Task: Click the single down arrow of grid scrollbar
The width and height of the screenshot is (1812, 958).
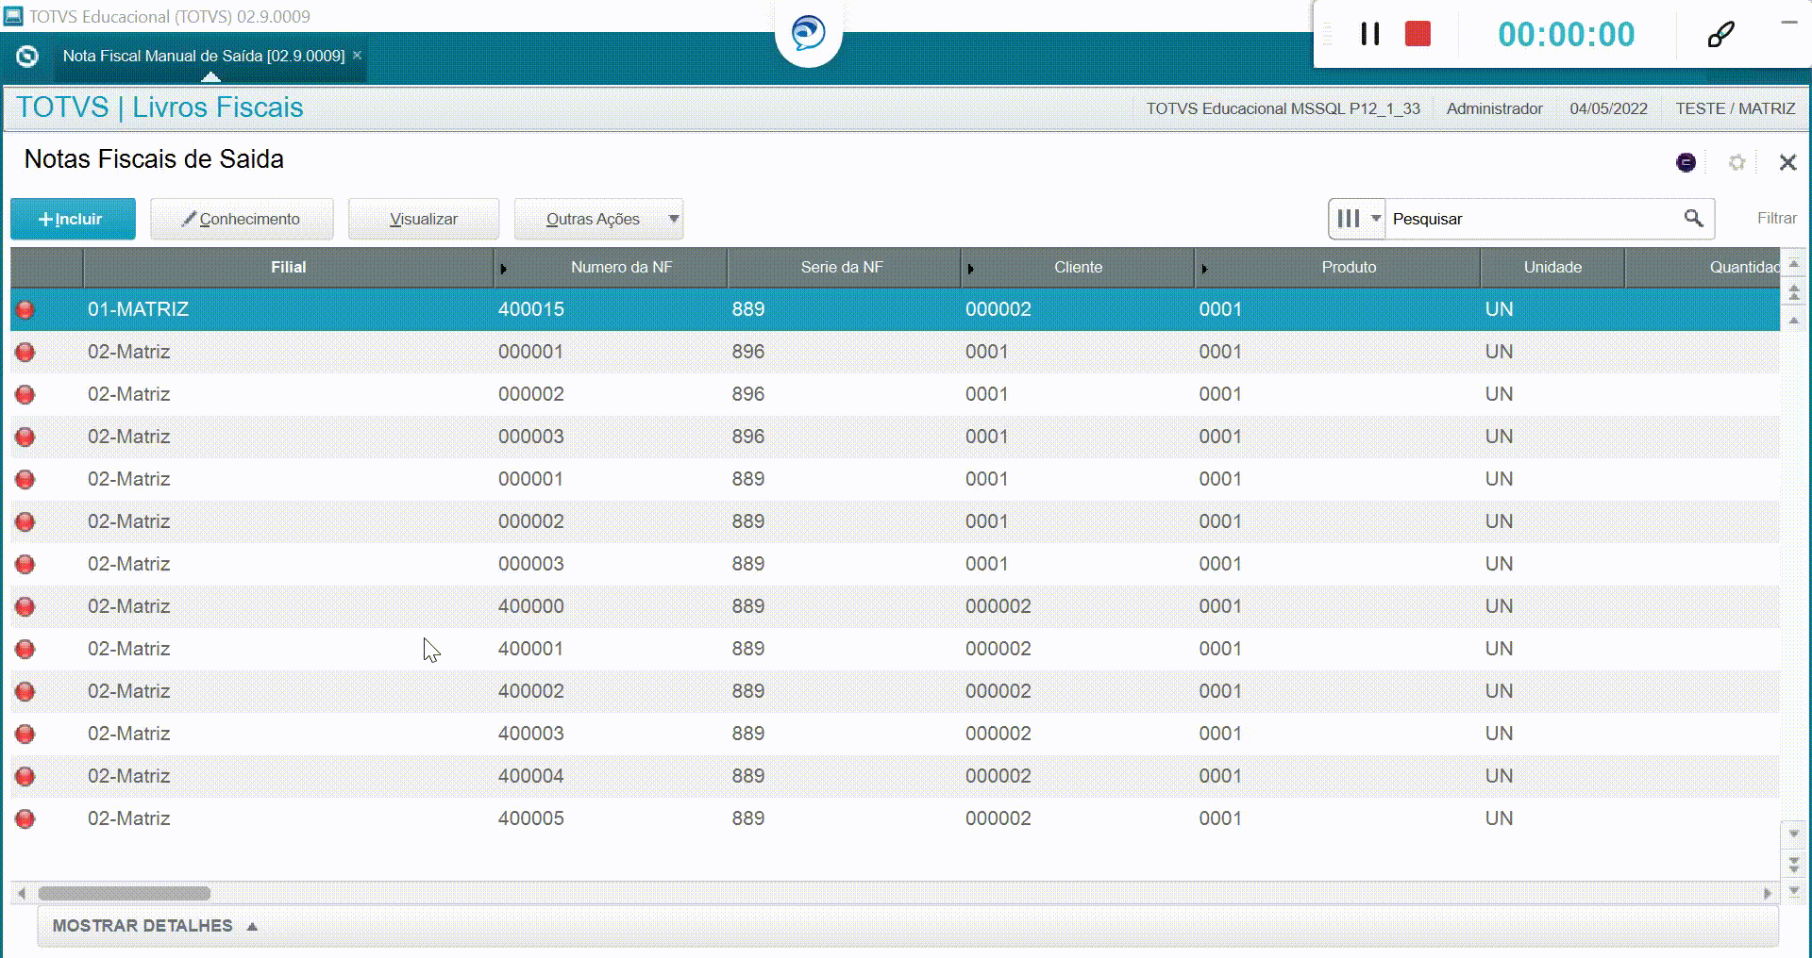Action: 1794,834
